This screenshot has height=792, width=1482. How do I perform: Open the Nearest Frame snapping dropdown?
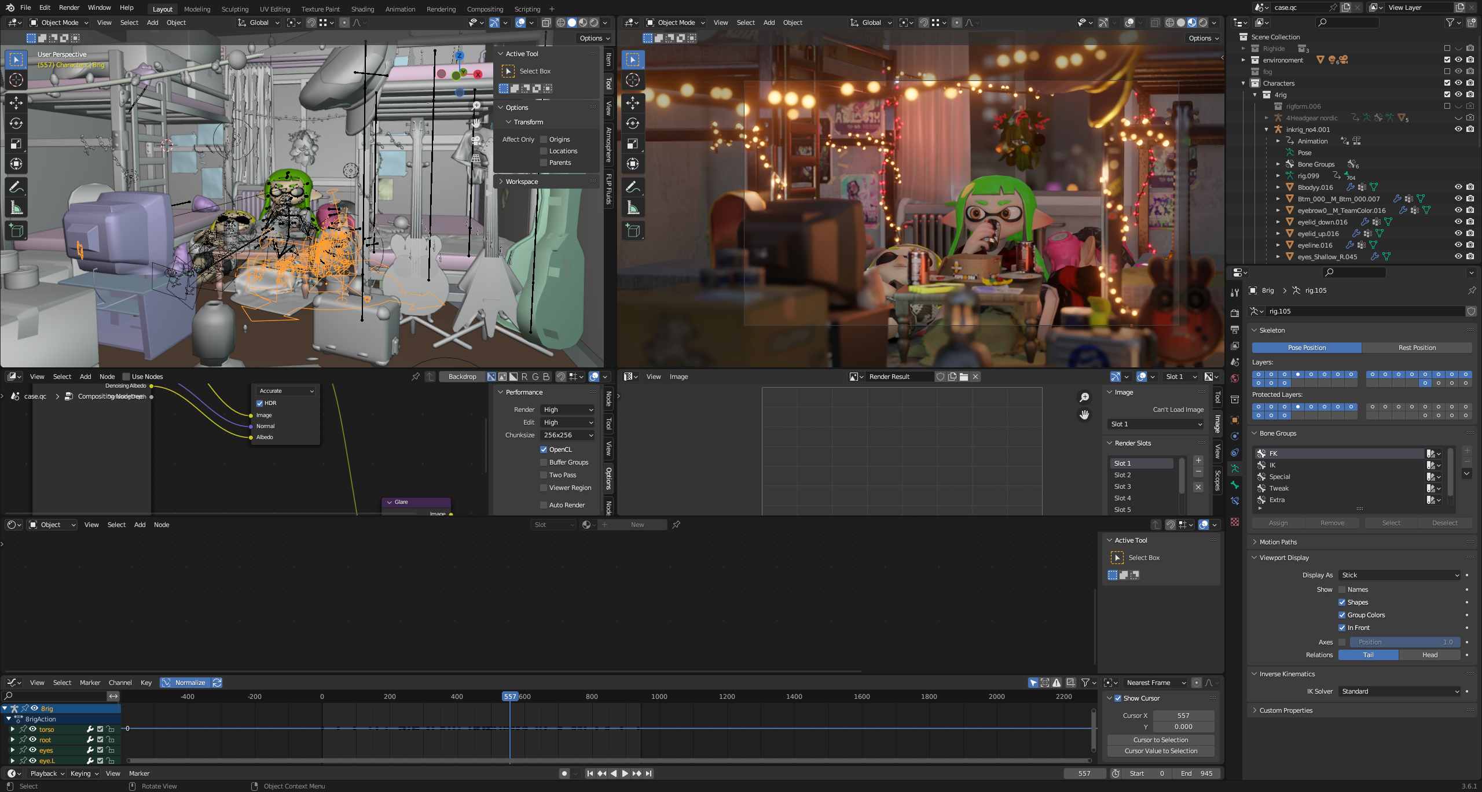tap(1155, 683)
